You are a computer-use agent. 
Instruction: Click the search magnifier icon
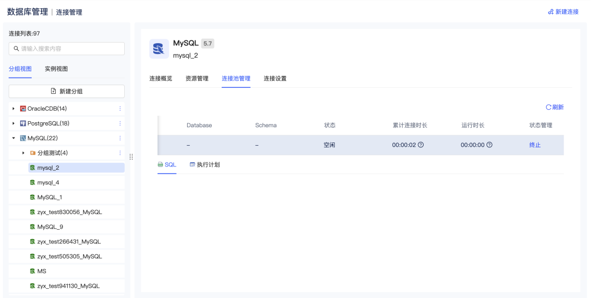[x=16, y=49]
